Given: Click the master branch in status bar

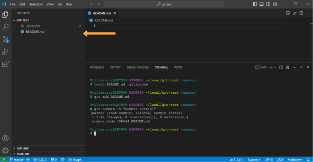Looking at the screenshot, I should tap(17, 159).
